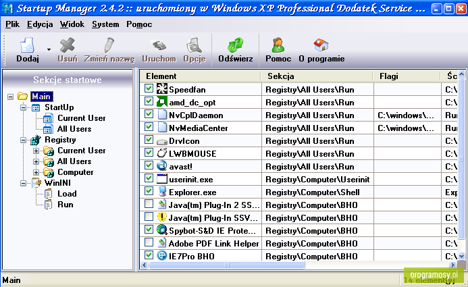The width and height of the screenshot is (468, 287).
Task: Open the dropdown arrow next to Dodaj
Action: coord(49,49)
